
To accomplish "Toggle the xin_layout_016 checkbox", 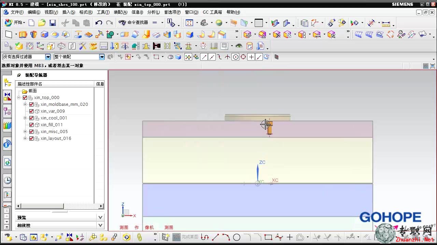I will (x=31, y=138).
